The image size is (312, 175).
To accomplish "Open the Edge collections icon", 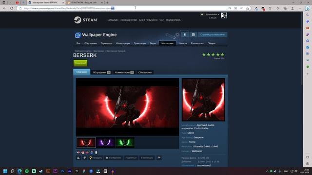I will point(285,8).
